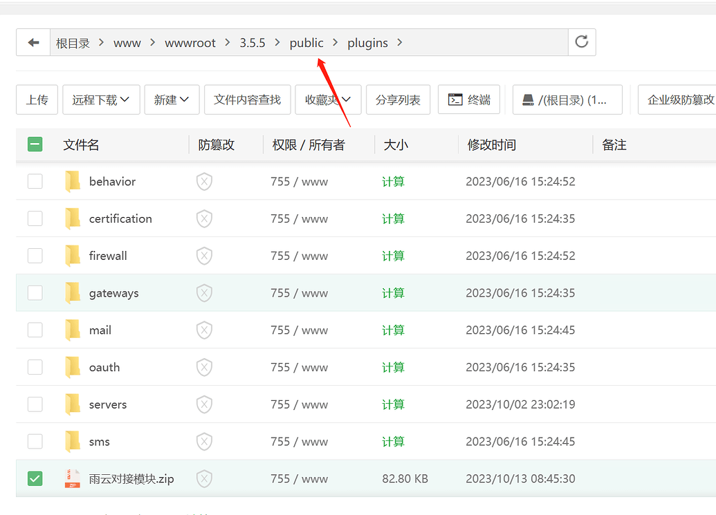The image size is (716, 515).
Task: Open the 新建 dropdown menu
Action: 172,100
